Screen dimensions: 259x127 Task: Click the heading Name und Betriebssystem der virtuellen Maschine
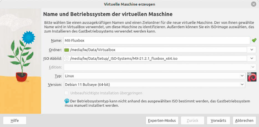[108, 14]
